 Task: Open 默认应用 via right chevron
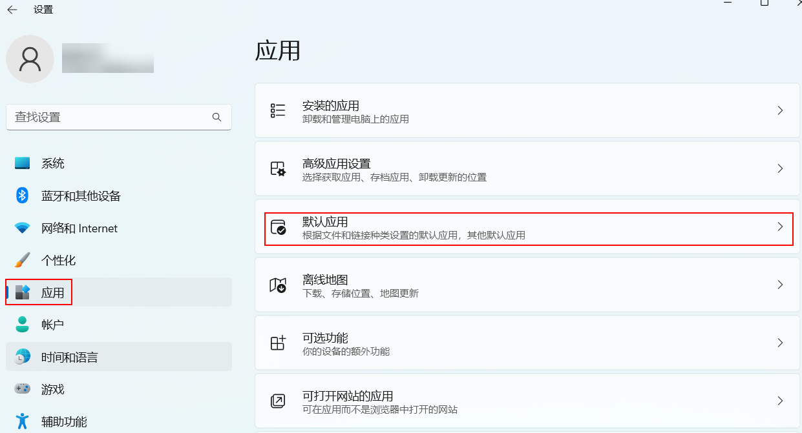(x=780, y=227)
